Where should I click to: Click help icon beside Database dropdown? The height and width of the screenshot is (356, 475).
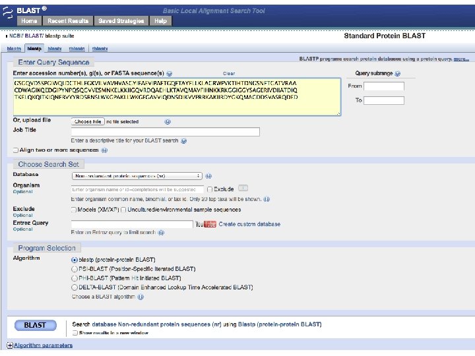pyautogui.click(x=208, y=176)
